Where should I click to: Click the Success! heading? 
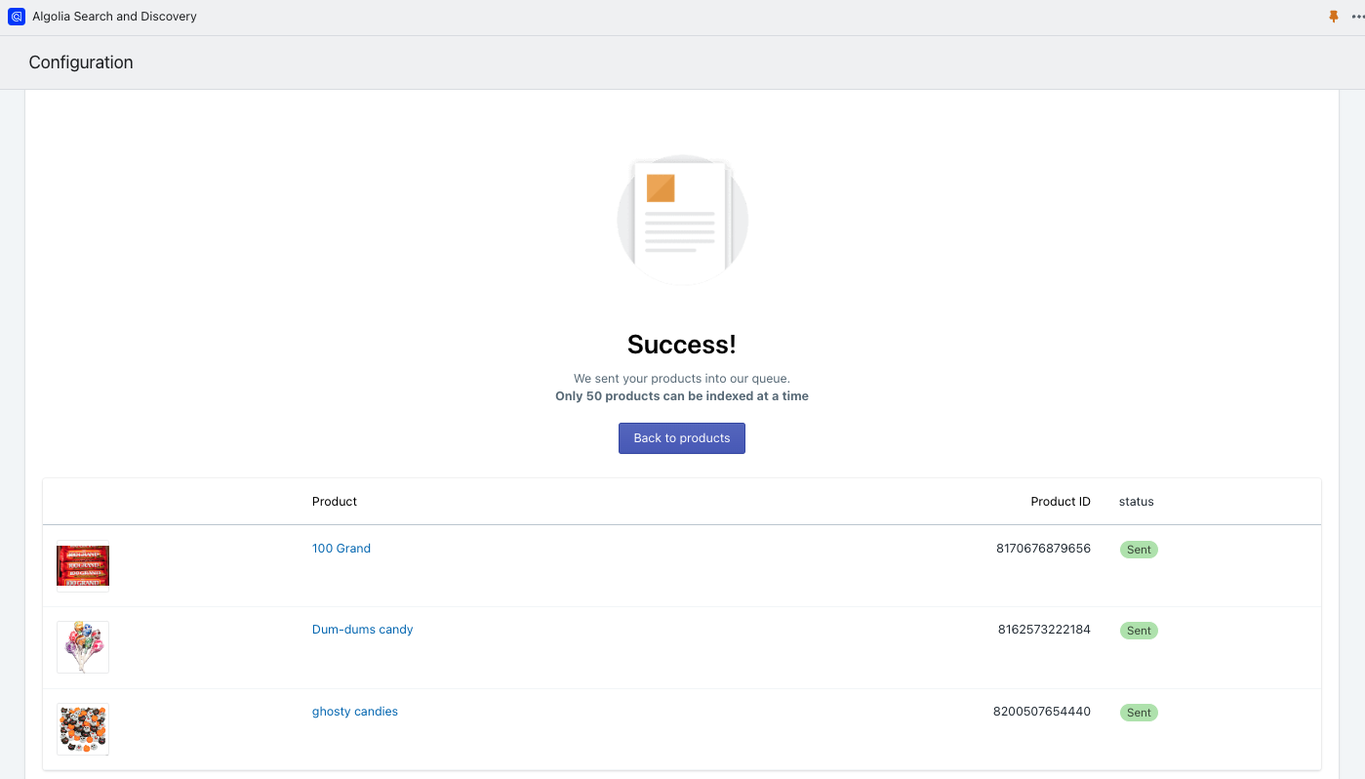pyautogui.click(x=682, y=345)
